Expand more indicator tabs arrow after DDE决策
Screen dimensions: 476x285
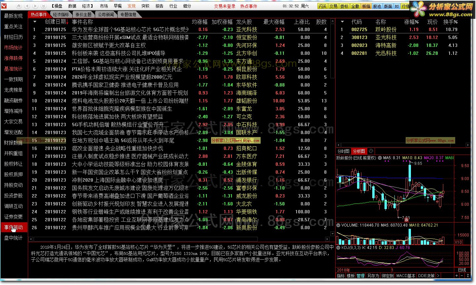(438, 276)
